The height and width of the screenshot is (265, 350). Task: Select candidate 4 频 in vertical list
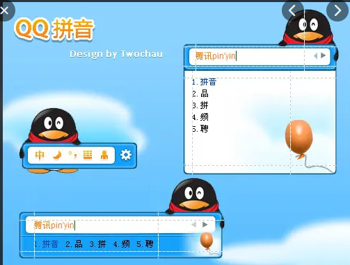tap(200, 117)
